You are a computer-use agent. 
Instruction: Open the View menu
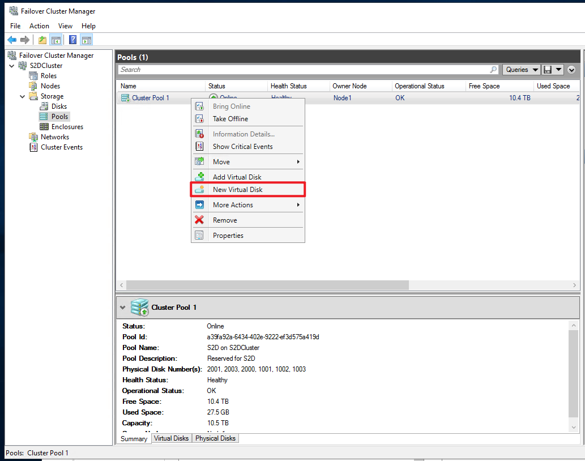65,25
